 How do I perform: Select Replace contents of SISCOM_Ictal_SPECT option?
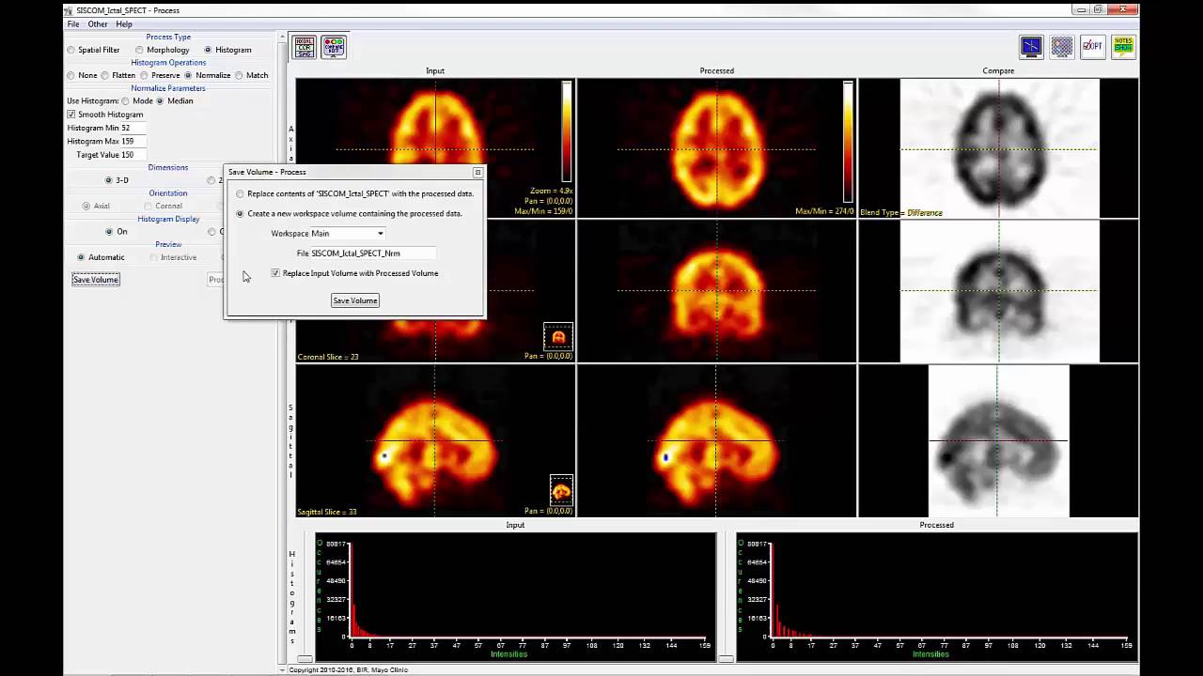point(241,194)
